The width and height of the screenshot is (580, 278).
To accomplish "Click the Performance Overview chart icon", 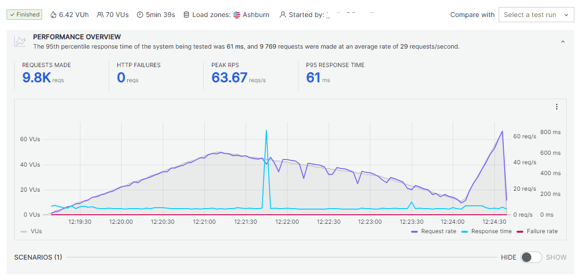I will [x=19, y=42].
